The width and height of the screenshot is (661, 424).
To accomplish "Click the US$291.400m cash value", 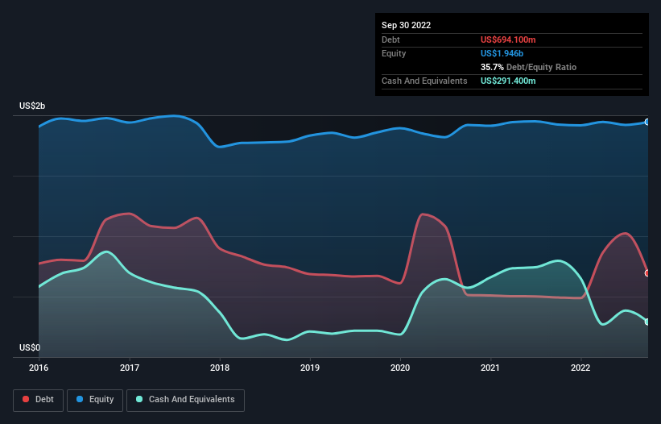I will (508, 81).
